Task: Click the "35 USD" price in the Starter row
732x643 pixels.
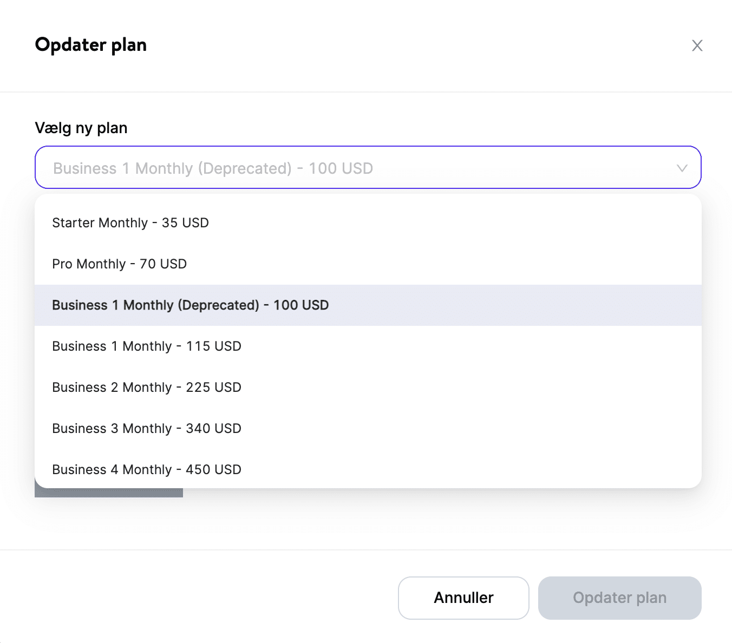Action: pos(185,223)
